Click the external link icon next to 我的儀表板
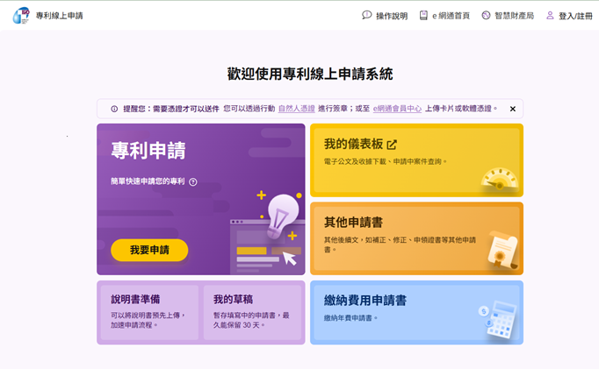 coord(392,145)
